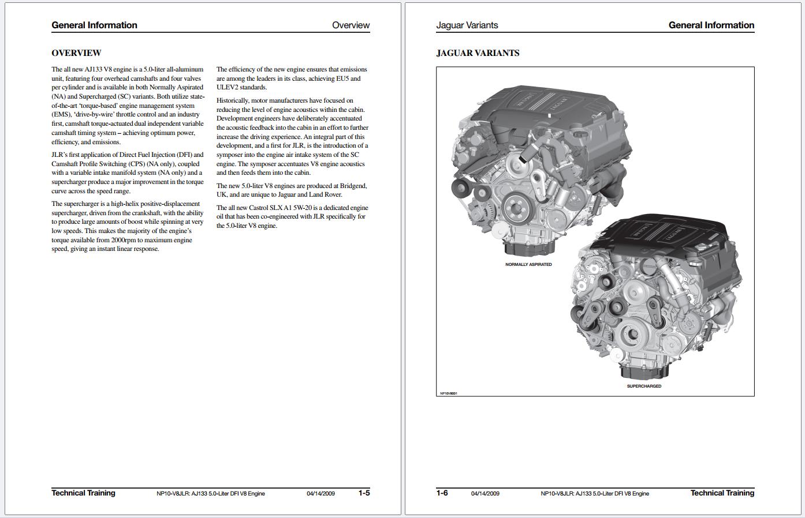Click the 'Overview' running header text
The width and height of the screenshot is (805, 518).
[350, 25]
